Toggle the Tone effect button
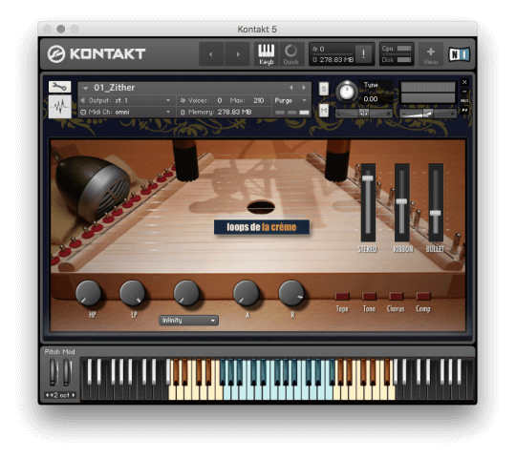The width and height of the screenshot is (516, 459). pyautogui.click(x=369, y=296)
